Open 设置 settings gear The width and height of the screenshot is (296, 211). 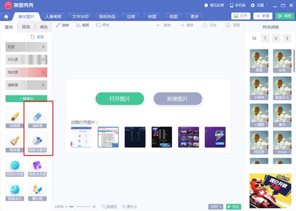coord(257,5)
